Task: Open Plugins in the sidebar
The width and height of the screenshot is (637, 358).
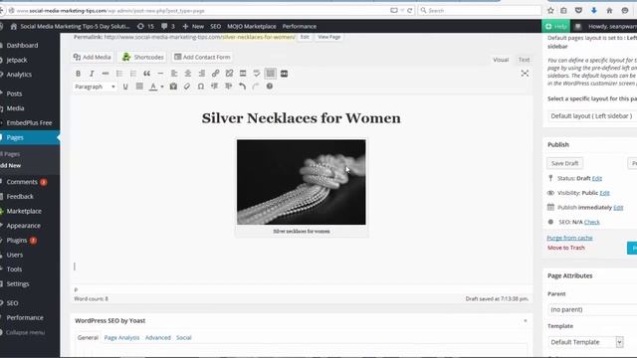Action: [17, 241]
